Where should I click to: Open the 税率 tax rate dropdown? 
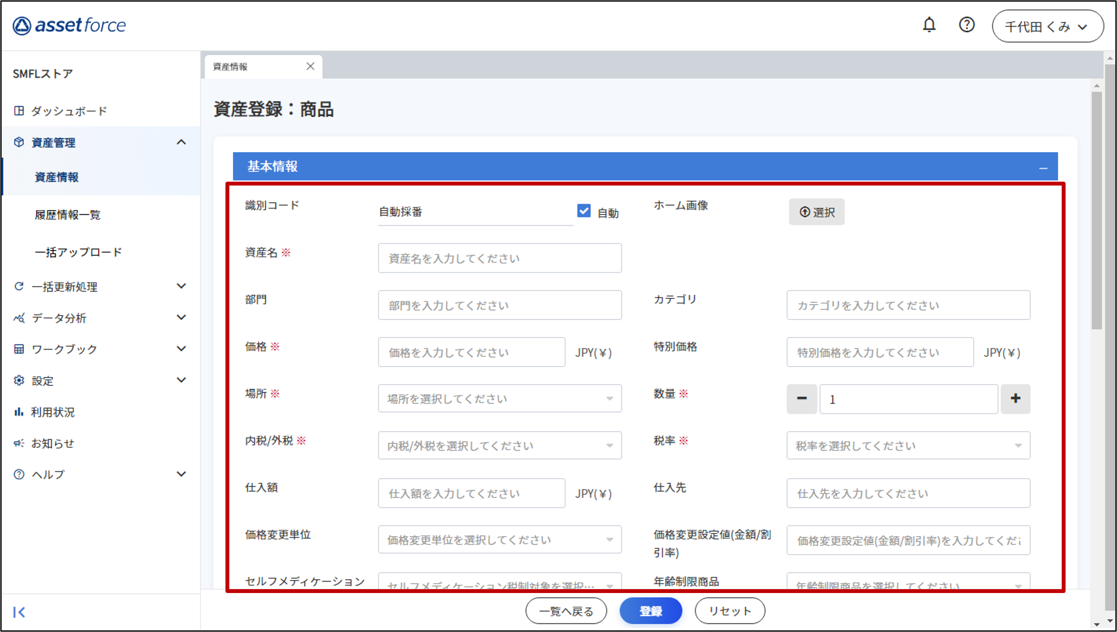908,445
